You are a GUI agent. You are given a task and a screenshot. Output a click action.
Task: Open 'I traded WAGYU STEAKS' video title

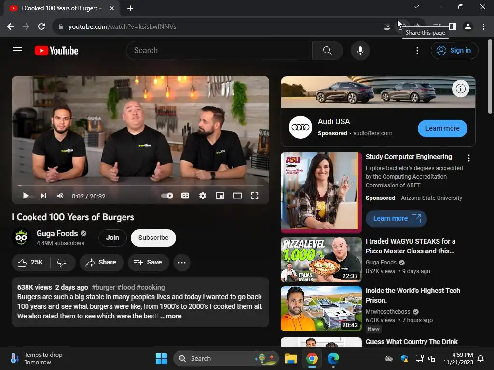[x=410, y=246]
